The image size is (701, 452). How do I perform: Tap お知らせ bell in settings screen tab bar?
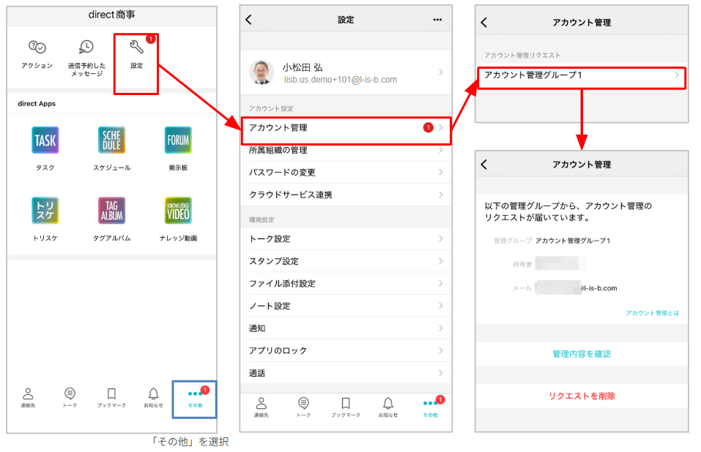[x=388, y=404]
